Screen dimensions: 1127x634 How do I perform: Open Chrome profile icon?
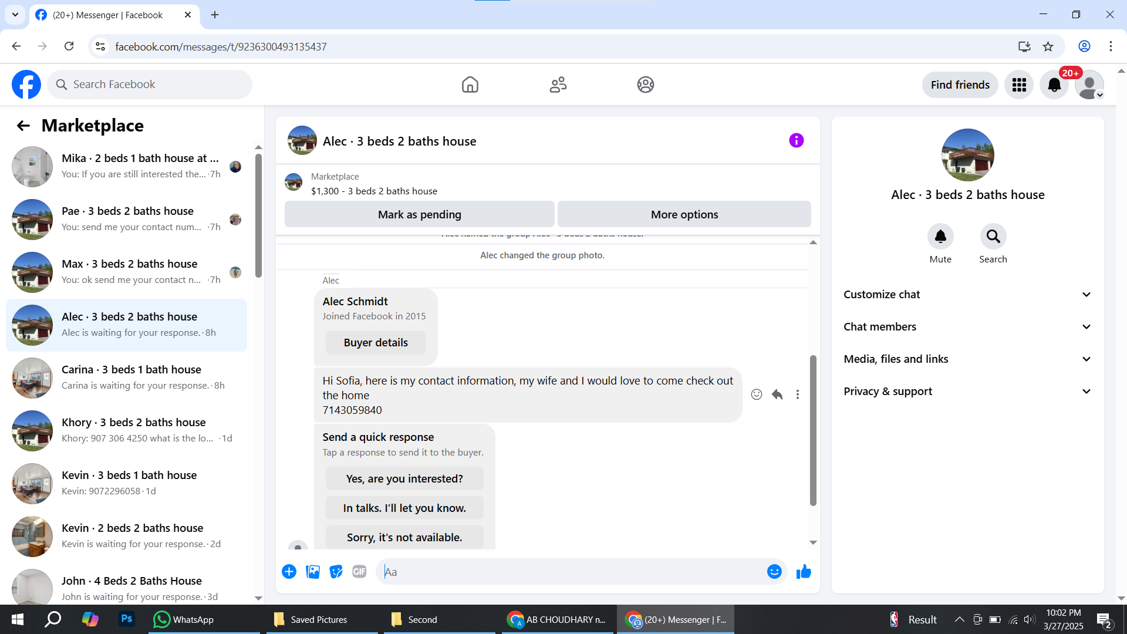click(x=1084, y=46)
